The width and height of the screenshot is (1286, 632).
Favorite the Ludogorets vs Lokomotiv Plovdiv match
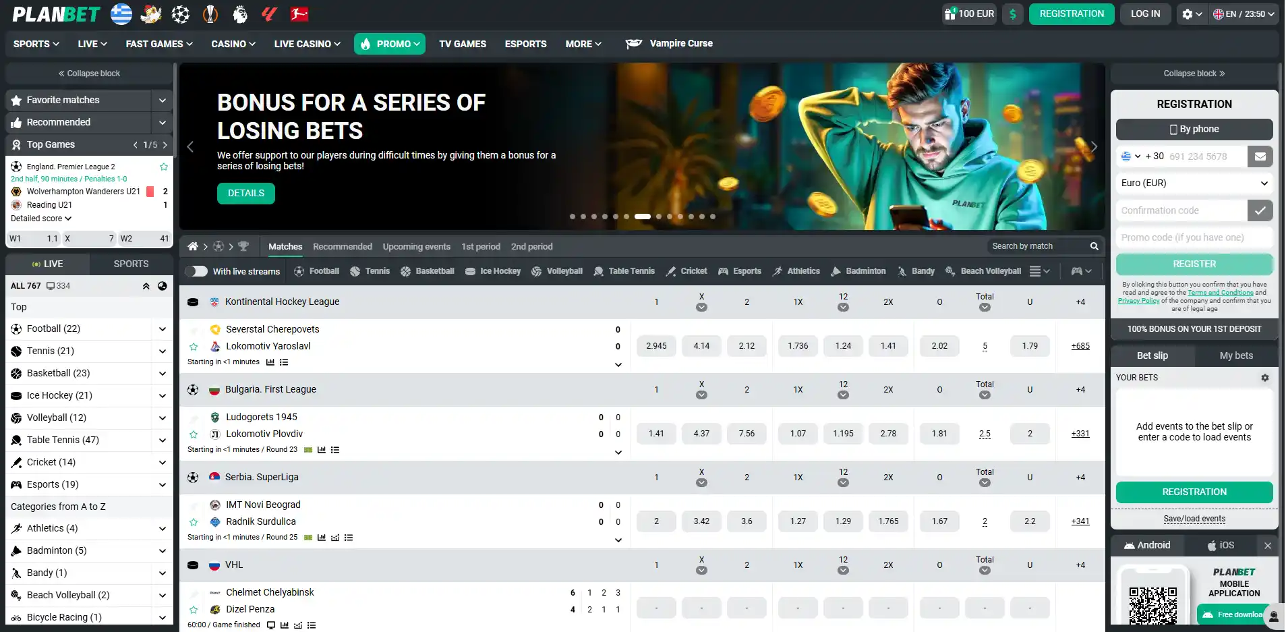tap(194, 434)
